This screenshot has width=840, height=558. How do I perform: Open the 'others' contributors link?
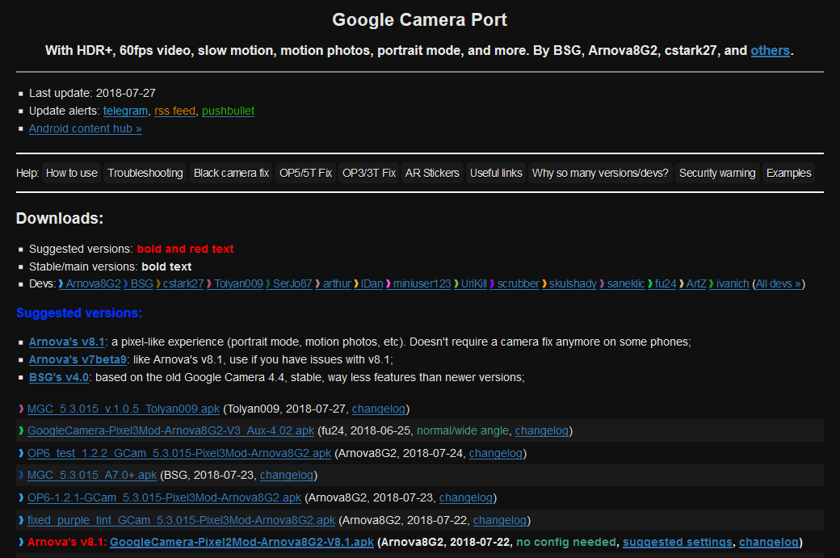pos(770,50)
